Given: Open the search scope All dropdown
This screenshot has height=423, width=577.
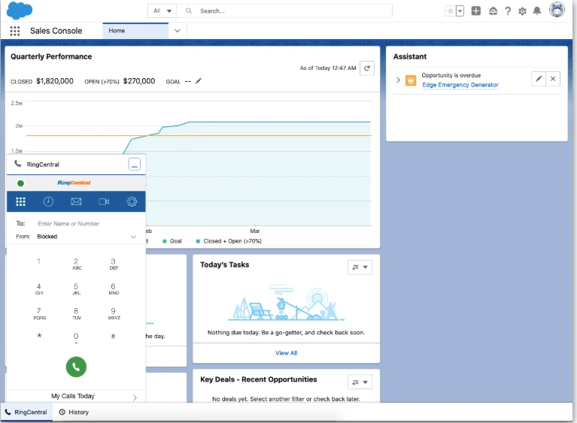Looking at the screenshot, I should (162, 11).
